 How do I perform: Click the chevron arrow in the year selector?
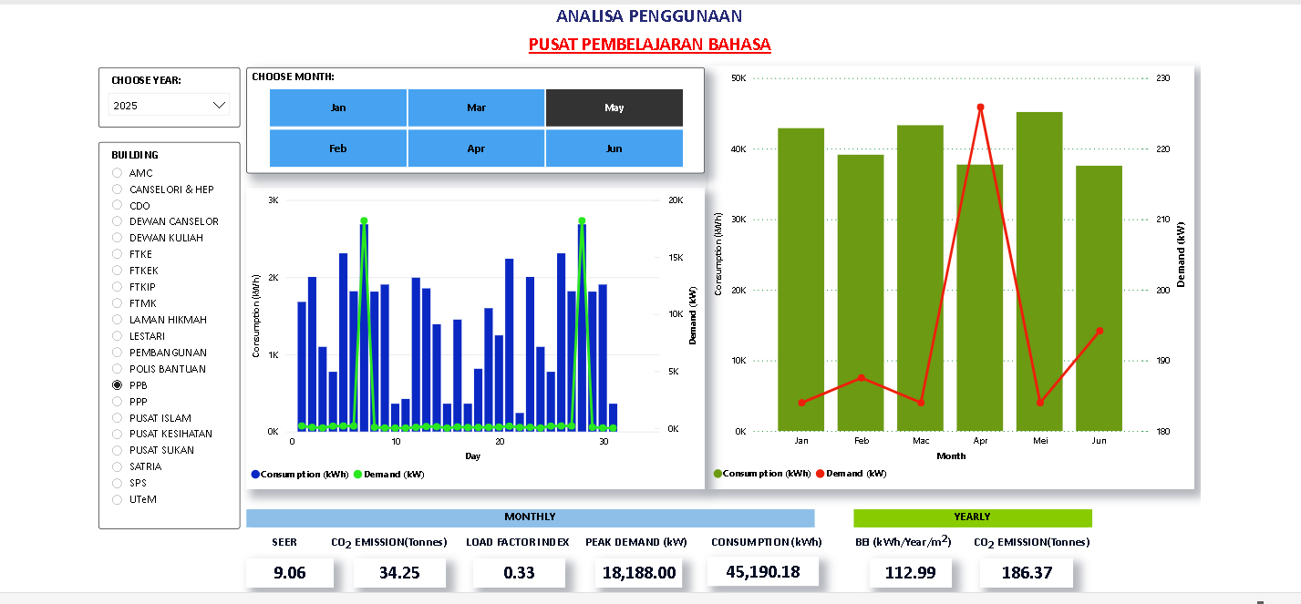click(x=219, y=106)
